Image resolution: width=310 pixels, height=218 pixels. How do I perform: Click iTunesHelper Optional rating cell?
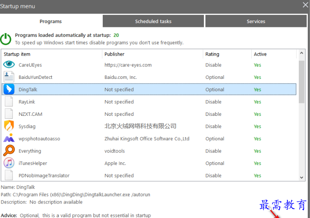pyautogui.click(x=215, y=163)
